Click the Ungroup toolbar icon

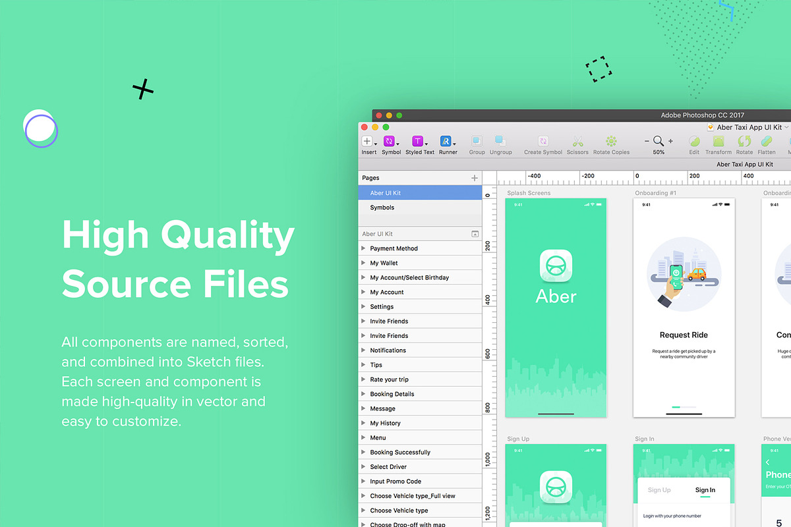[500, 141]
